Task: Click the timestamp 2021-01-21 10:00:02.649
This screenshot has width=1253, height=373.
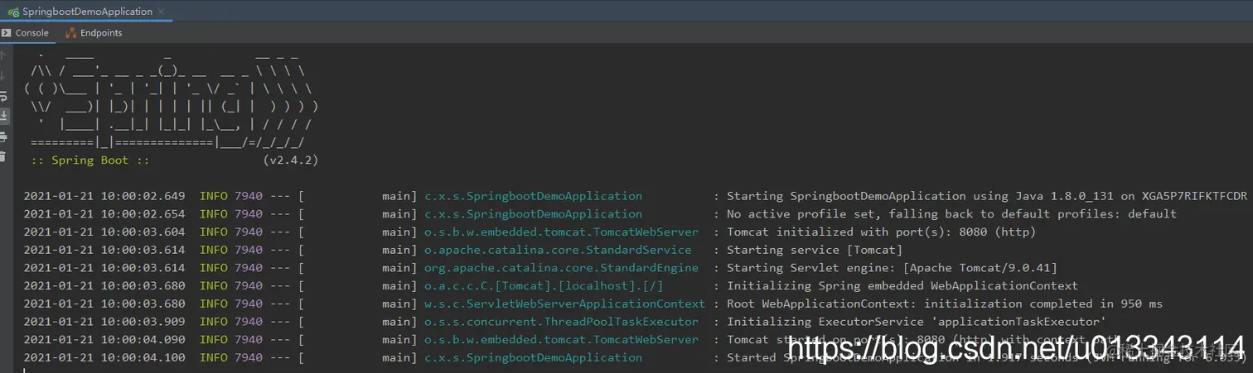Action: coord(104,196)
